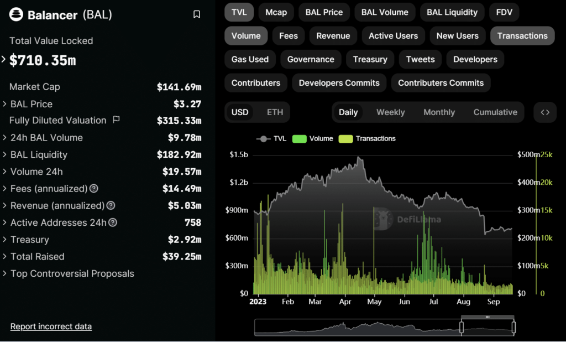The image size is (566, 342).
Task: Click the left handle of range slider
Action: tap(462, 327)
